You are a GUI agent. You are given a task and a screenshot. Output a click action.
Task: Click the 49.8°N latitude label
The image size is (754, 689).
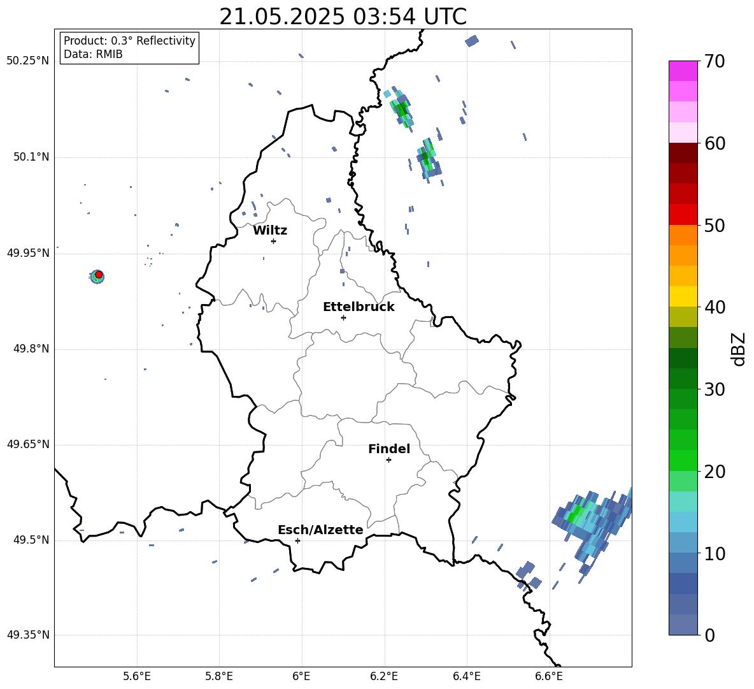pyautogui.click(x=31, y=349)
